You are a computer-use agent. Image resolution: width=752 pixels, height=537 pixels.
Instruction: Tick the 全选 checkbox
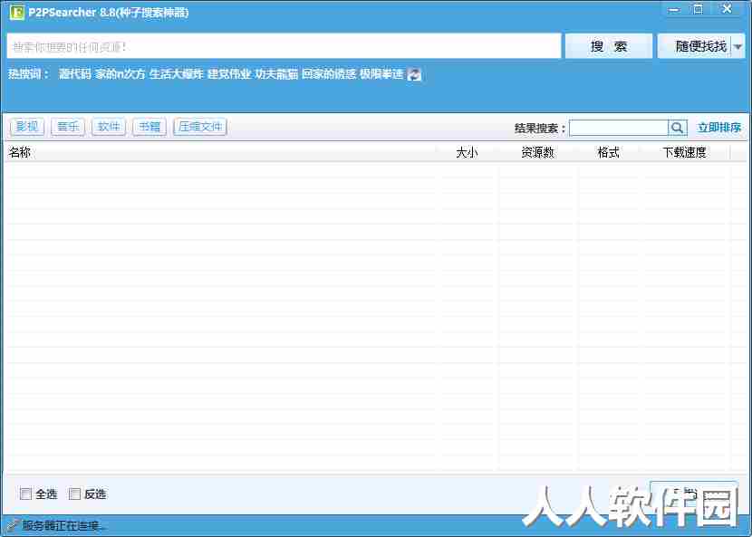pyautogui.click(x=26, y=494)
